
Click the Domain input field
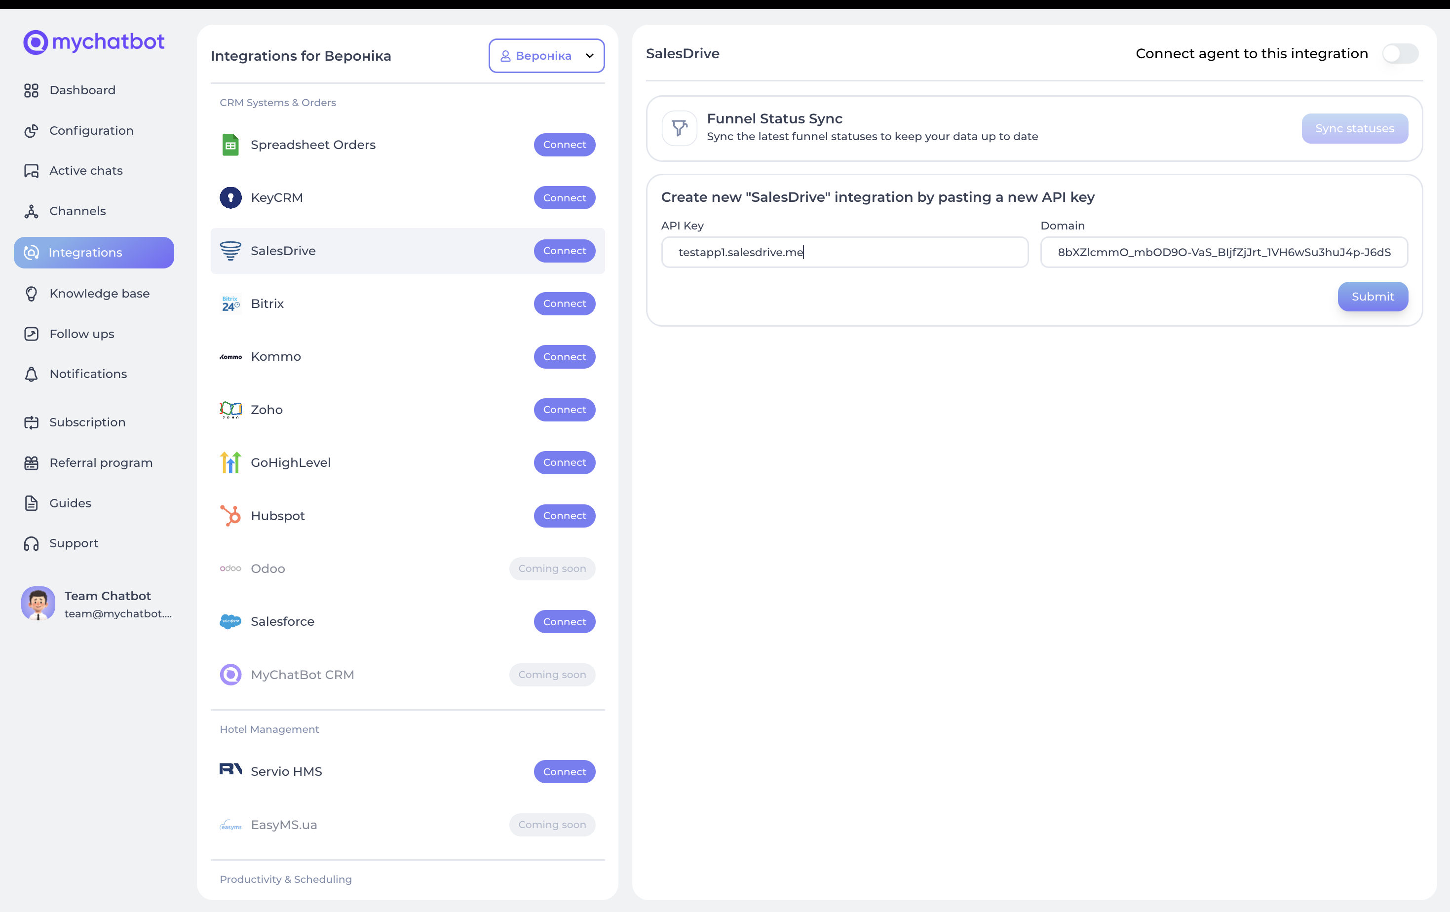point(1223,252)
